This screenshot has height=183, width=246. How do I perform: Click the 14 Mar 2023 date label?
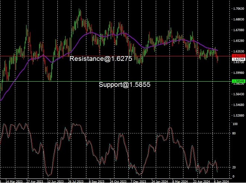tap(14, 182)
